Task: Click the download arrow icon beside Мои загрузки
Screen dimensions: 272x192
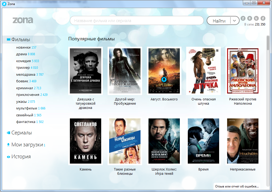Action: [x=8, y=145]
